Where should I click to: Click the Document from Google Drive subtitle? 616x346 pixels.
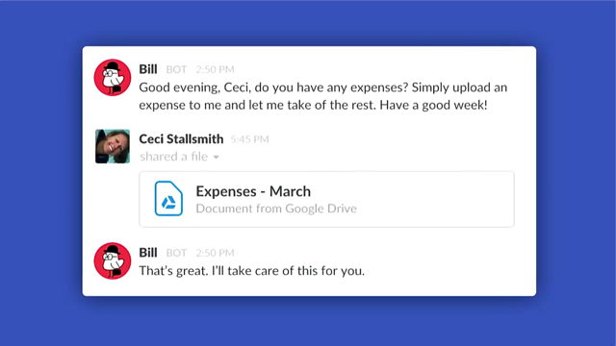point(276,209)
